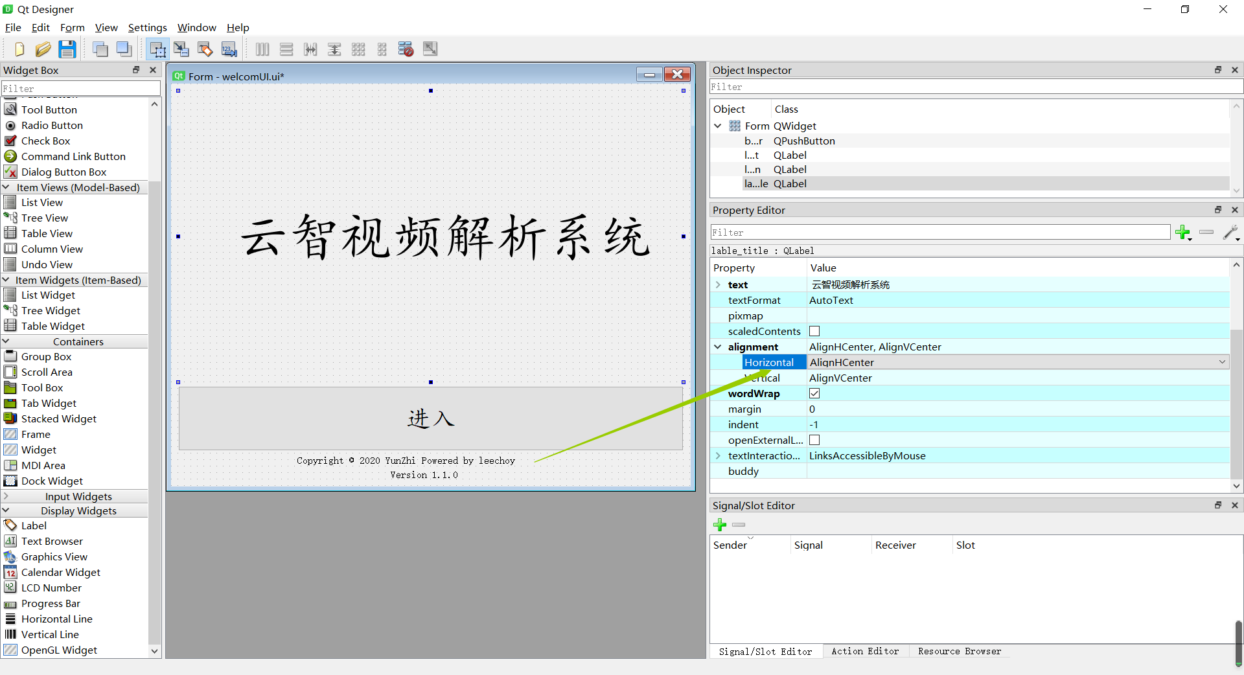Image resolution: width=1244 pixels, height=675 pixels.
Task: Open the Form menu
Action: (x=73, y=28)
